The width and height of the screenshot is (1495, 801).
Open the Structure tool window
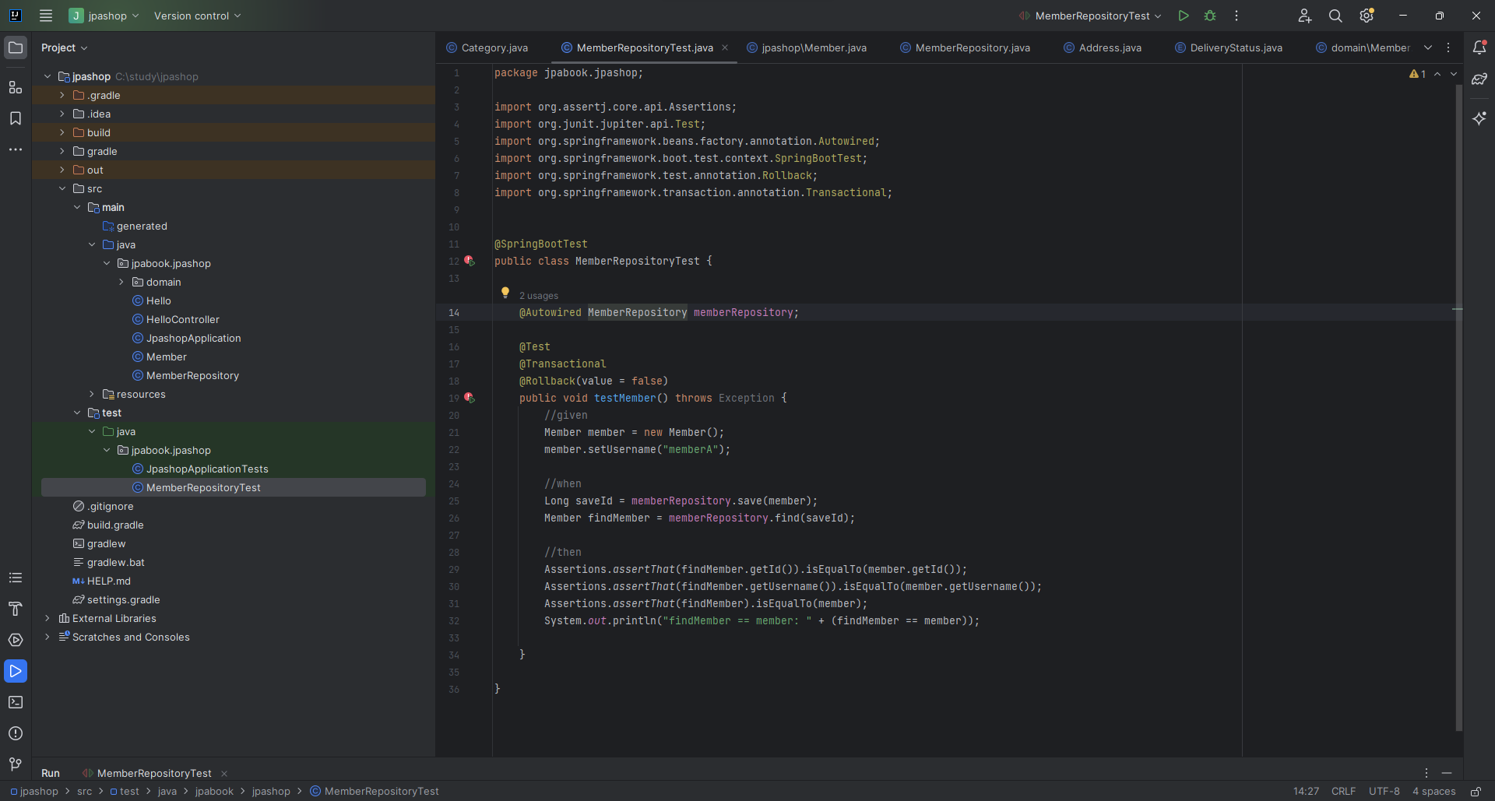click(16, 87)
